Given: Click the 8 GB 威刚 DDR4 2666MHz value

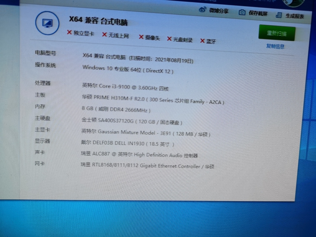Looking at the screenshot, I should [x=116, y=109].
